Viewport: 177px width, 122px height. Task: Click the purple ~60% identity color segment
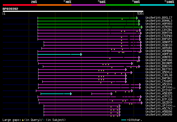click(88, 5)
